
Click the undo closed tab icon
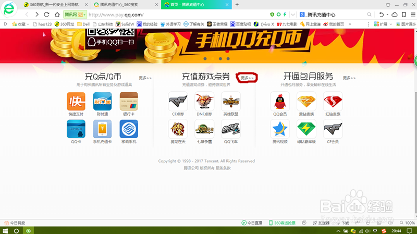pyautogui.click(x=382, y=15)
